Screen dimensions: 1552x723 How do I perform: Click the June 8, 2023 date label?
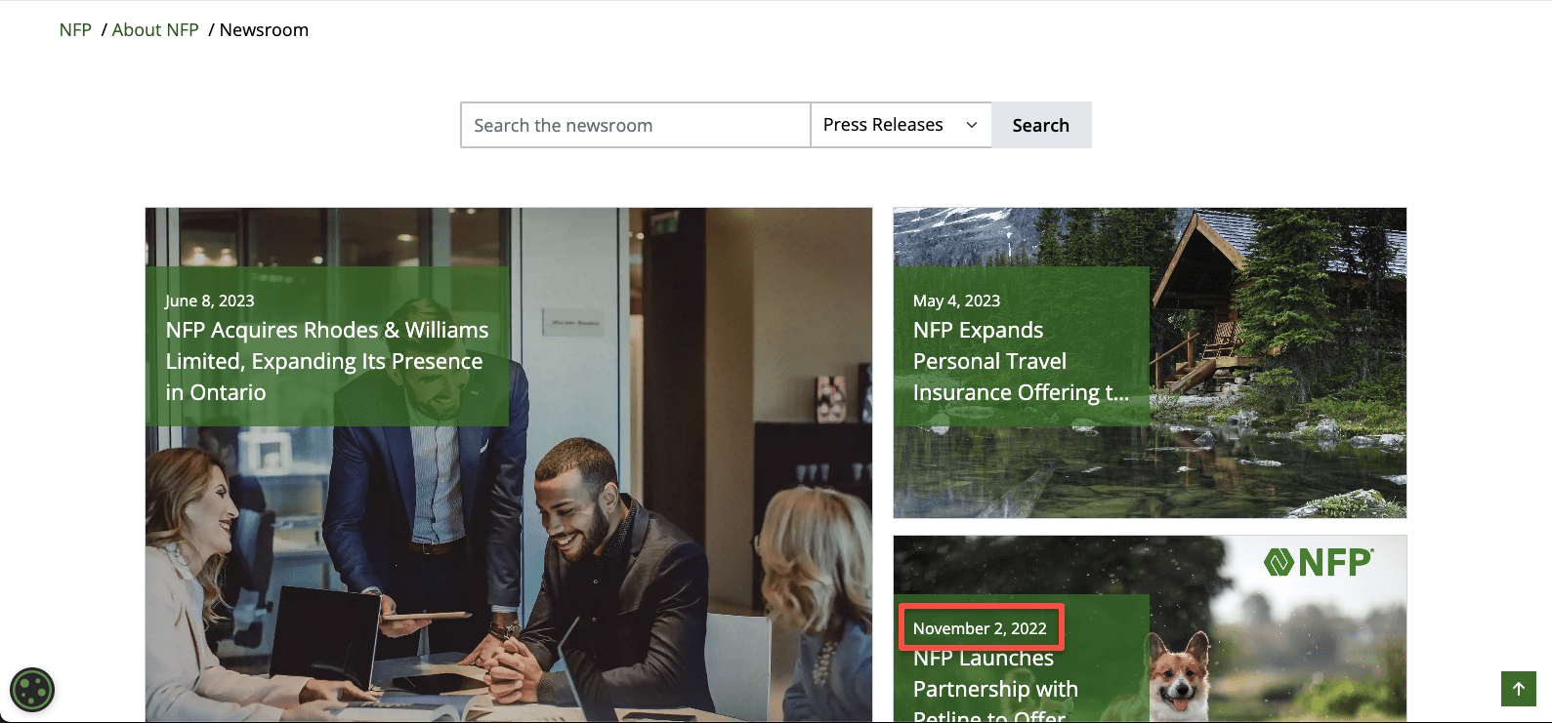point(210,301)
